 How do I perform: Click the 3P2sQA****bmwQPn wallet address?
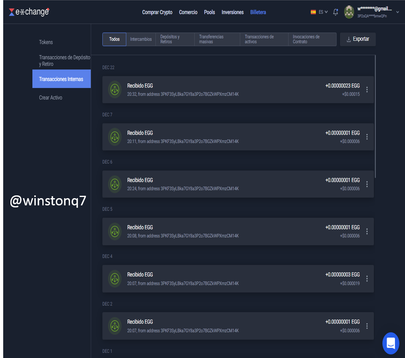coord(372,16)
